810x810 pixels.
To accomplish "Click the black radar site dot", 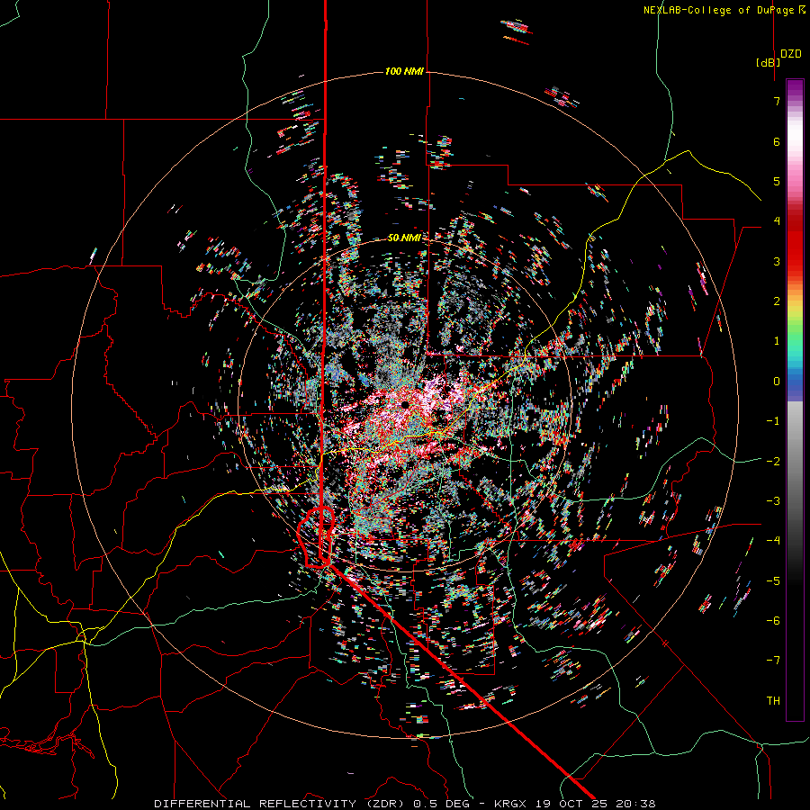I will pos(405,404).
